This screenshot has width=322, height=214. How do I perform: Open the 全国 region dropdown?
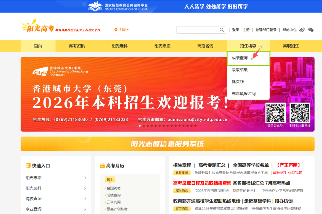[122, 30]
